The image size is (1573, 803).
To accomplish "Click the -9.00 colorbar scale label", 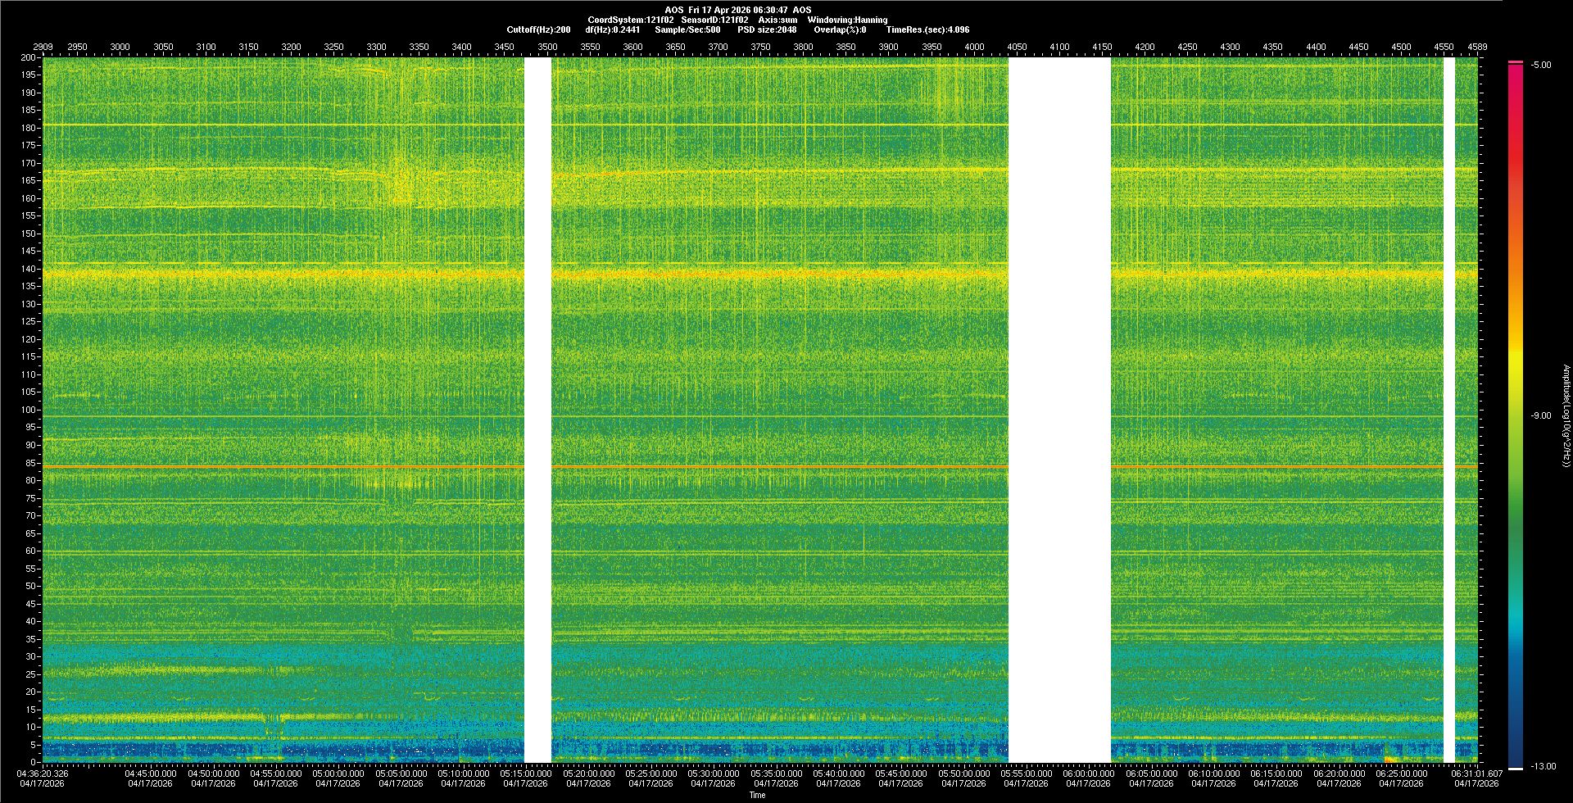I will (x=1540, y=416).
